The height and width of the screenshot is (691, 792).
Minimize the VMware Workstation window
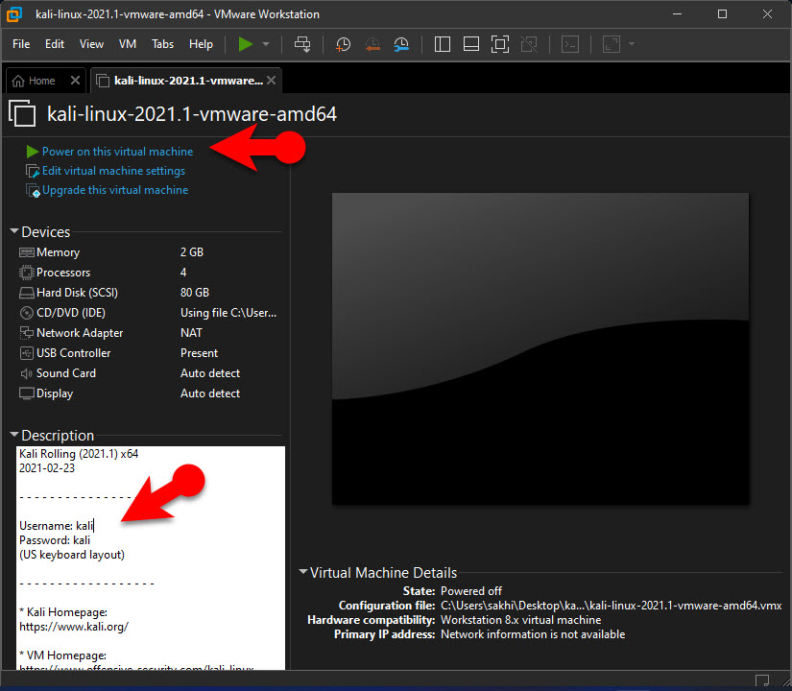click(678, 14)
